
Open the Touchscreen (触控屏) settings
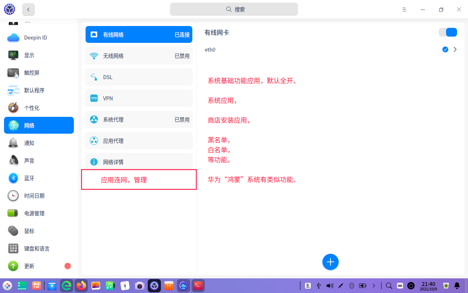31,73
